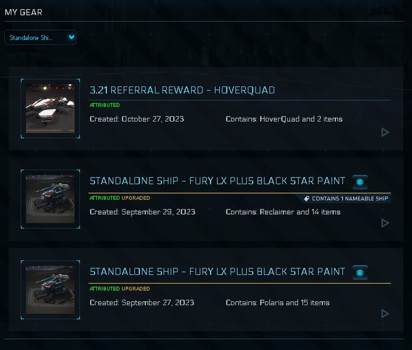Viewport: 412px width, 350px height.
Task: Expand the pledge containing Polaris and 15 items
Action: coord(385,313)
